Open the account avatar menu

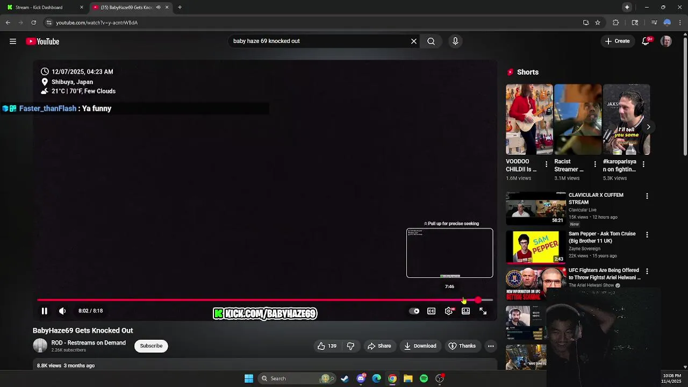tap(666, 41)
